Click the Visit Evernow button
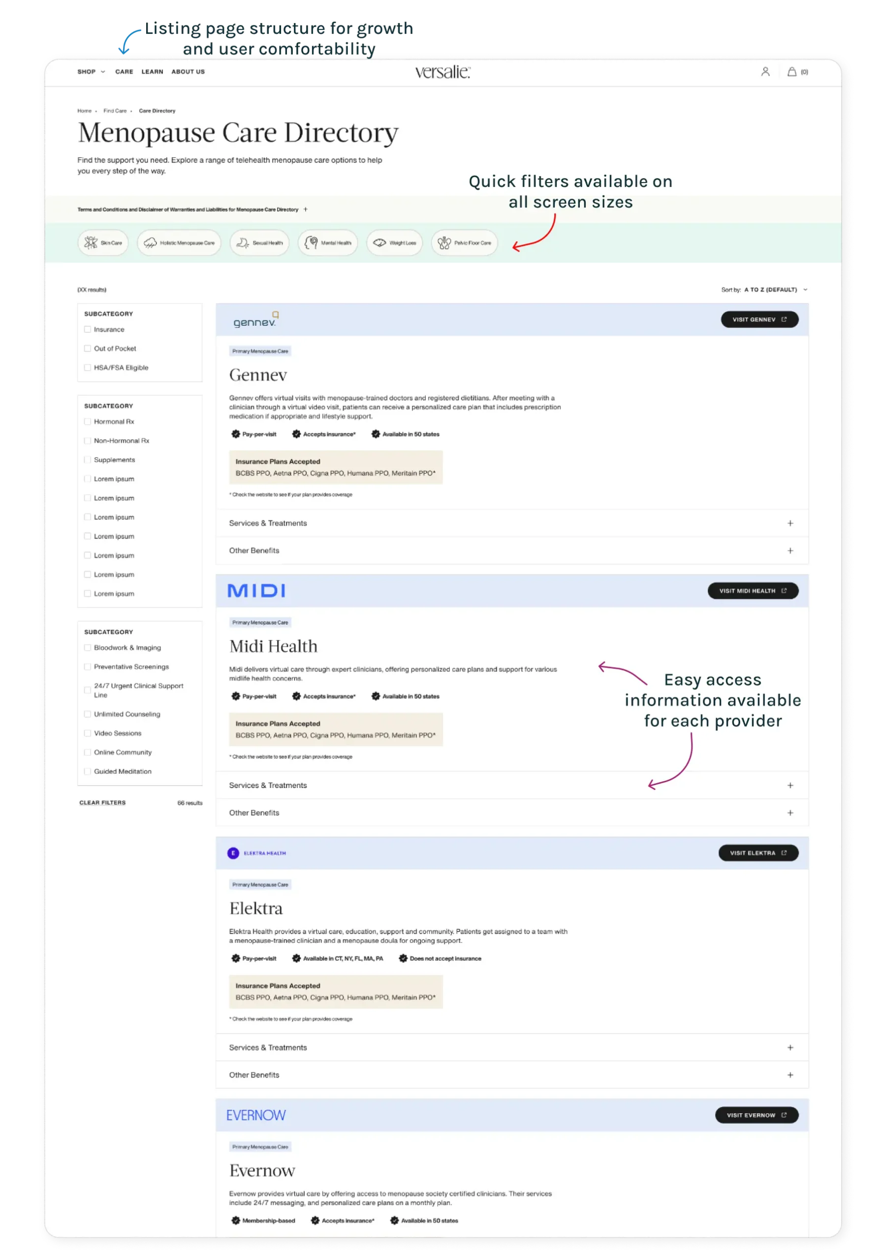Screen dimensions: 881x1260 (x=756, y=1115)
